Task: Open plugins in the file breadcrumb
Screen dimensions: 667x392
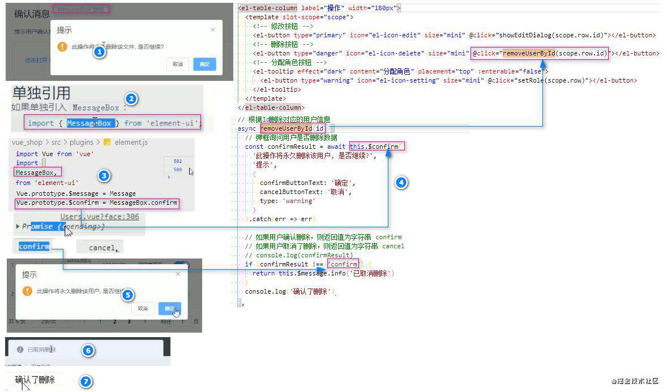Action: tap(81, 143)
